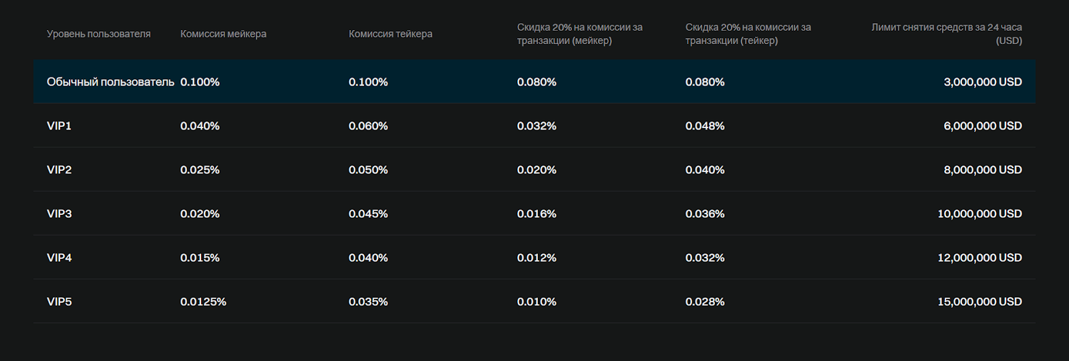Image resolution: width=1069 pixels, height=361 pixels.
Task: Select the VIP1 row label
Action: (59, 126)
